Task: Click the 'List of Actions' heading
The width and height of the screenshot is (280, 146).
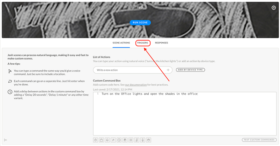Action: 101,57
